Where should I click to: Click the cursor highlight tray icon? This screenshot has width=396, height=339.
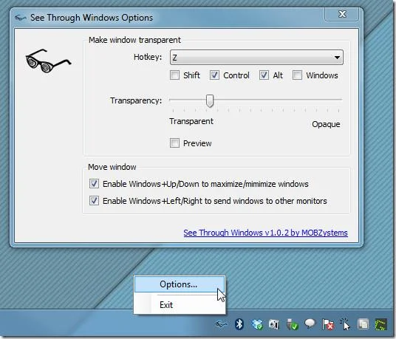click(x=345, y=323)
